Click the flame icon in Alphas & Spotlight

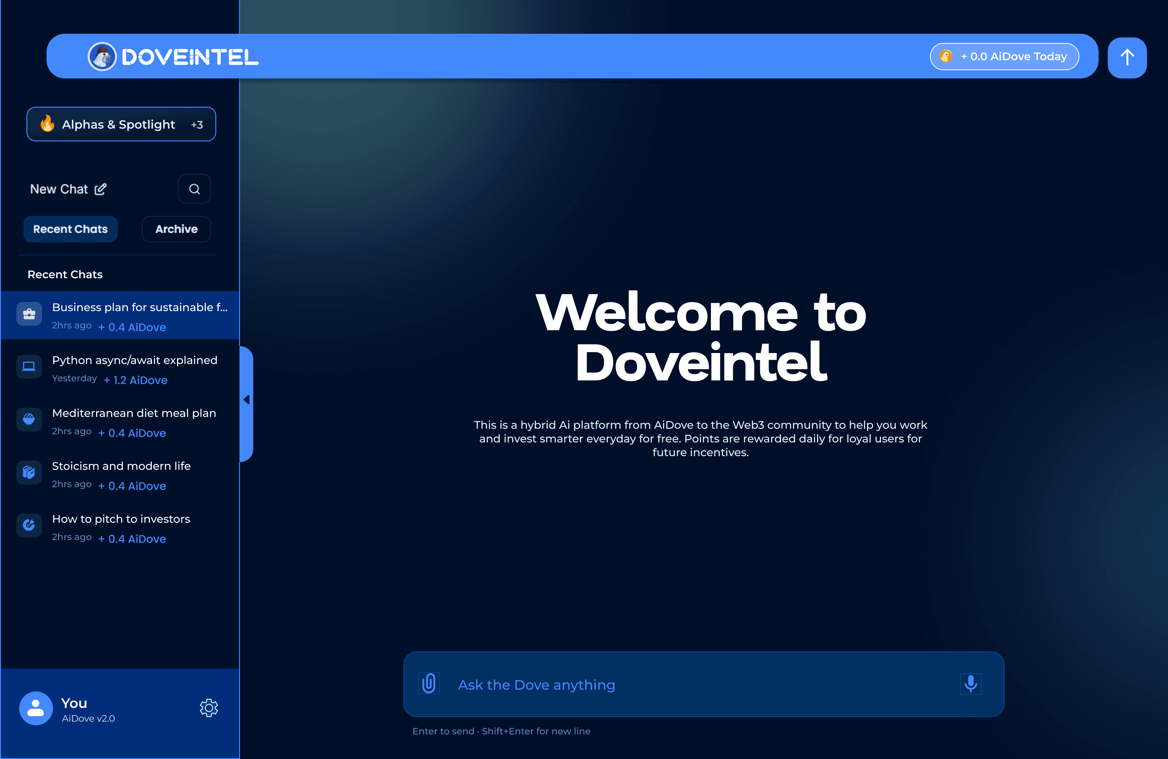pyautogui.click(x=47, y=124)
